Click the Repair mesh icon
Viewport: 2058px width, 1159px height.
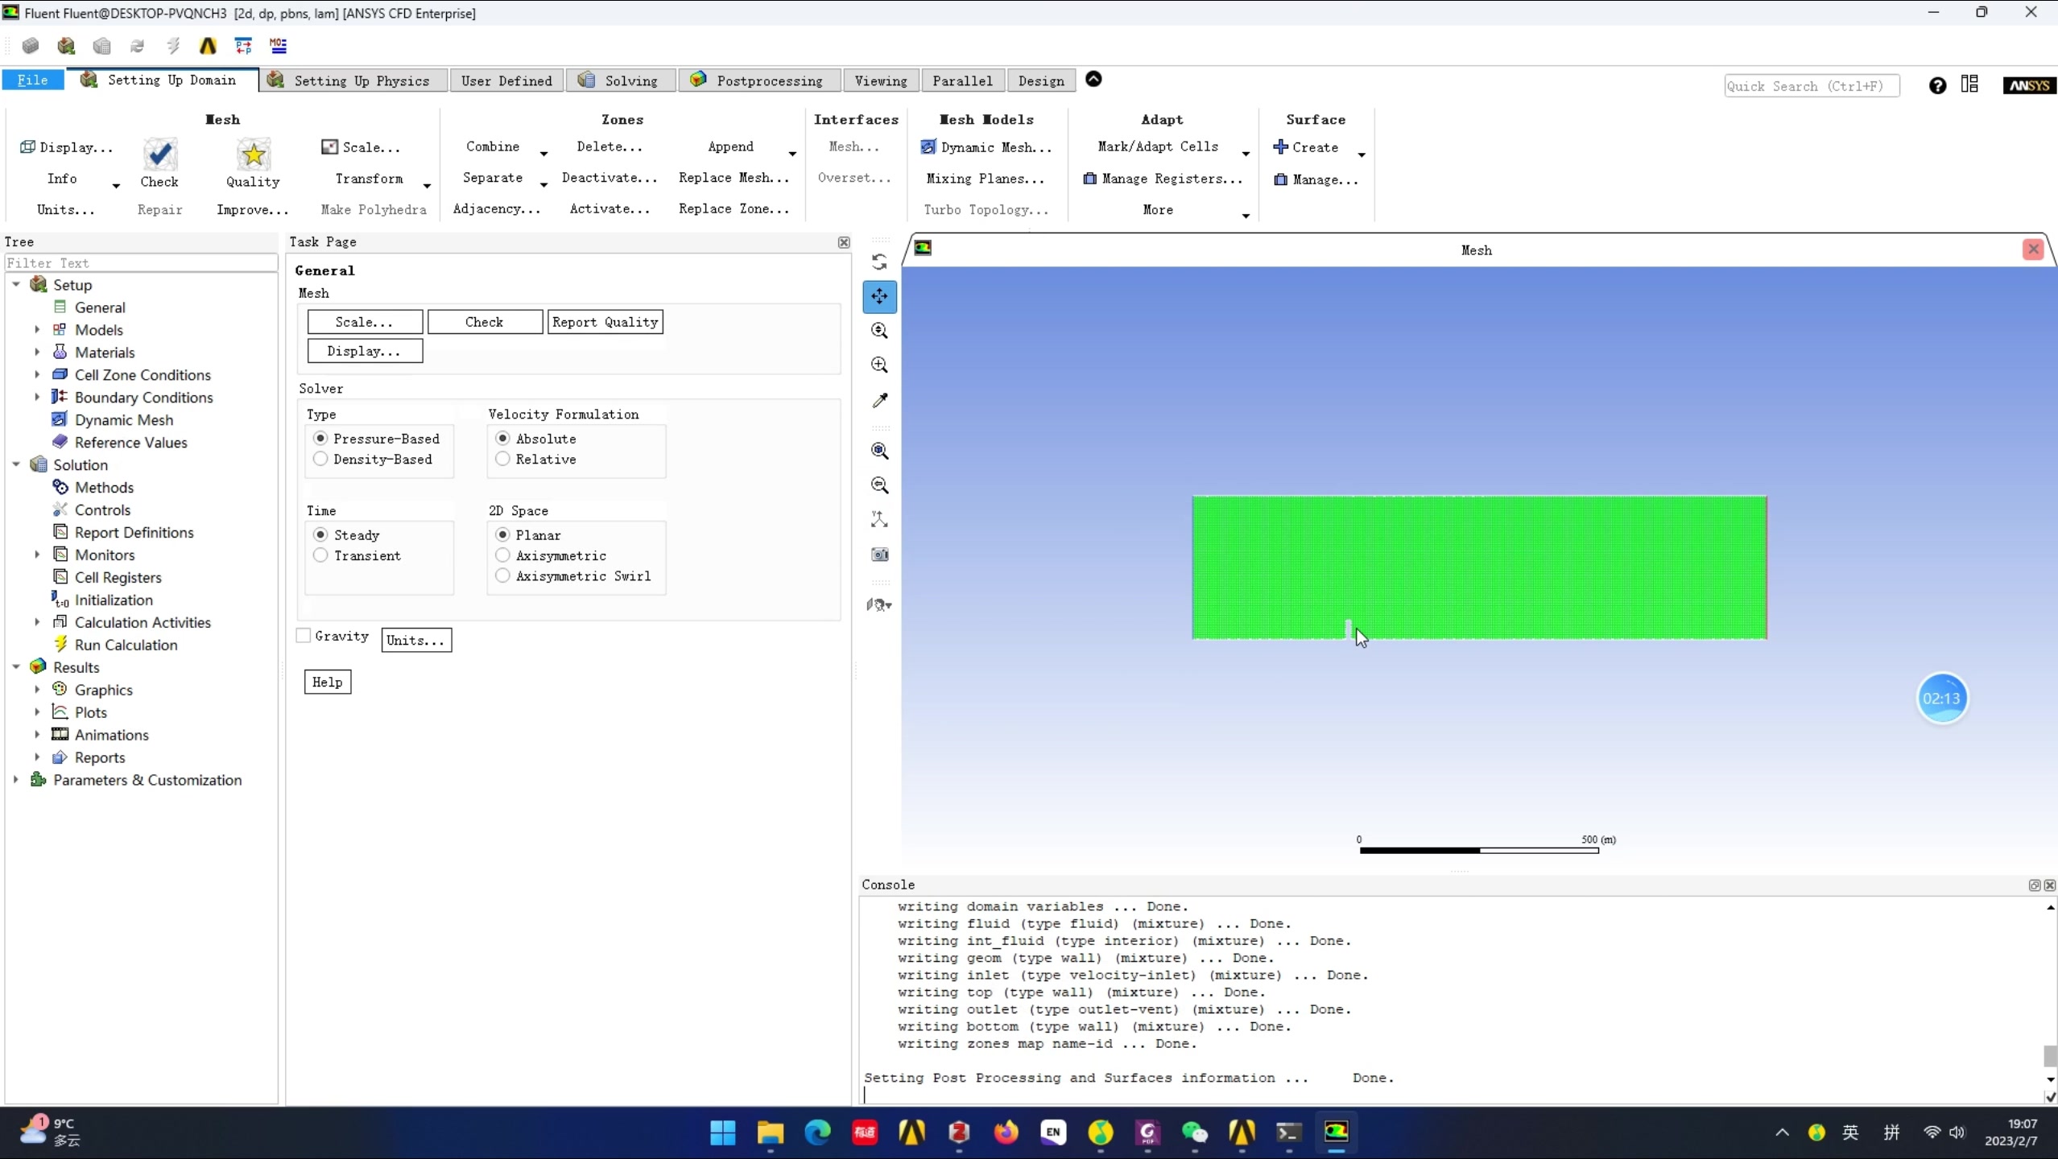(159, 209)
